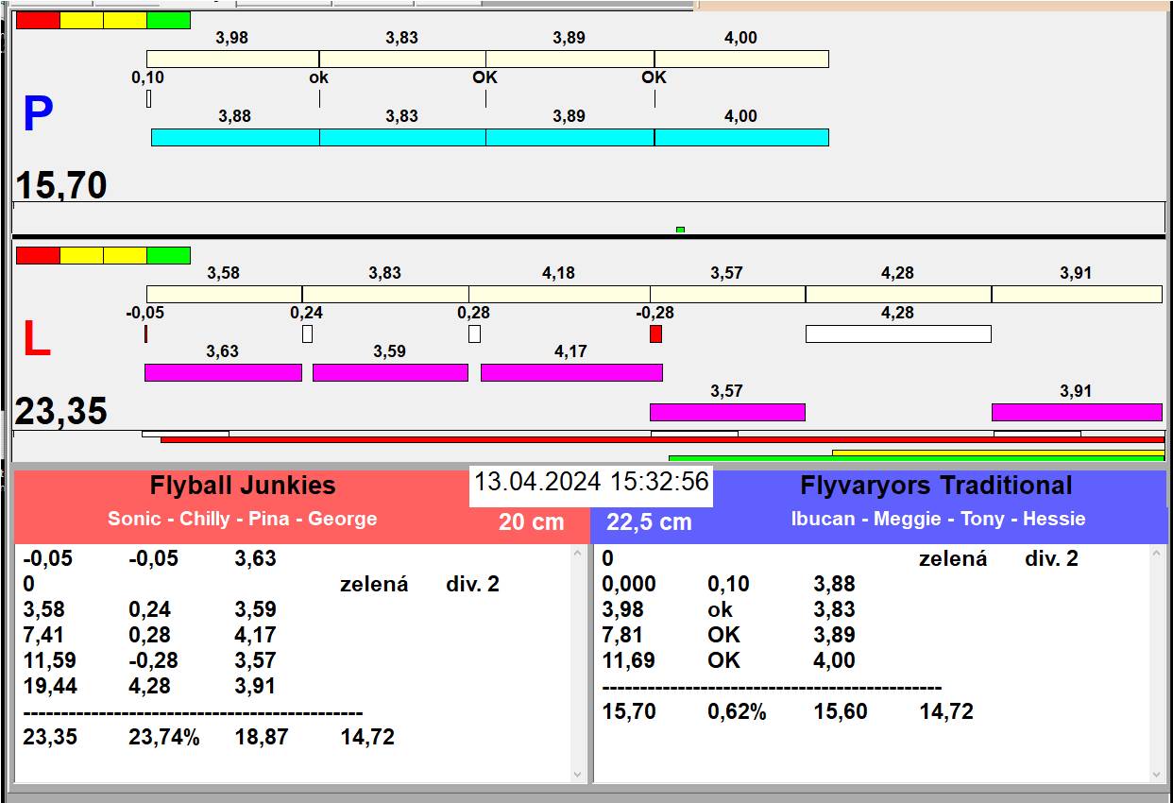Select the cyan bar segment labeled 3,88
Image resolution: width=1173 pixels, height=803 pixels.
(x=235, y=137)
